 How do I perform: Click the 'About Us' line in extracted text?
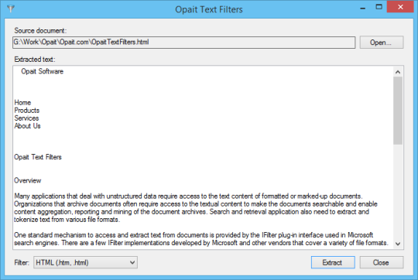(27, 126)
